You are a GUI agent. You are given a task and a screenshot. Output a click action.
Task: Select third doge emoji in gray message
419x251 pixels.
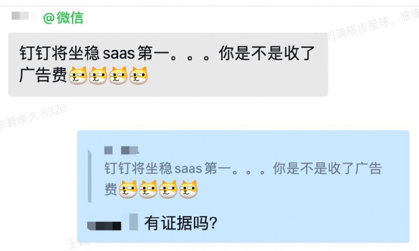(118, 76)
